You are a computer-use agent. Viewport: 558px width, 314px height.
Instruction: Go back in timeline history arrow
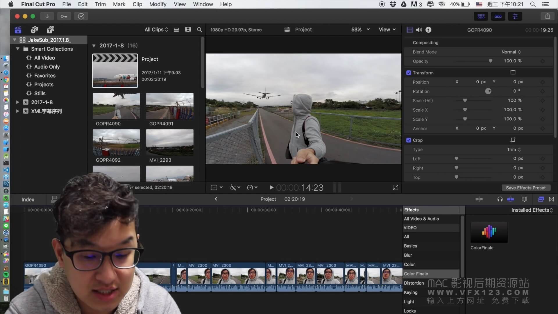pyautogui.click(x=216, y=199)
